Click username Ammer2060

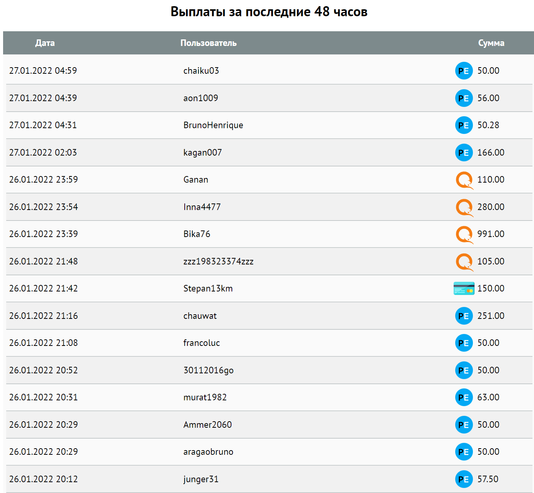pyautogui.click(x=207, y=425)
